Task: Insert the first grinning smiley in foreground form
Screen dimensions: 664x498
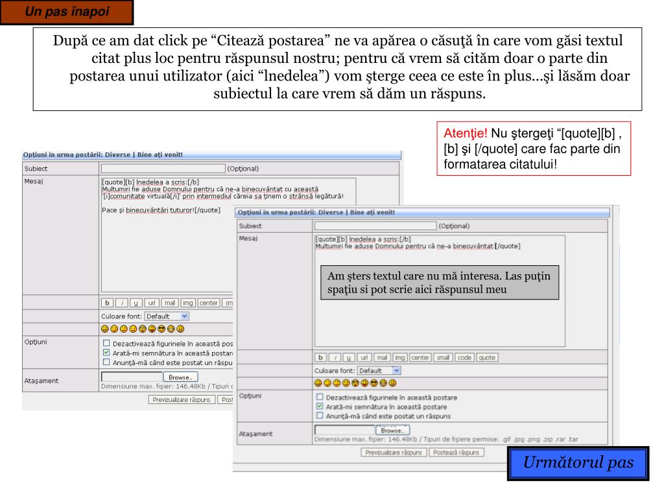Action: [318, 383]
